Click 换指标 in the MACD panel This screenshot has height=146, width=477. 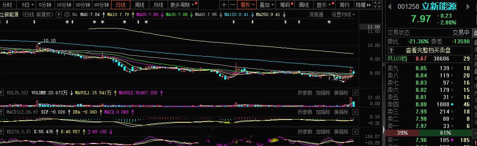(x=341, y=112)
